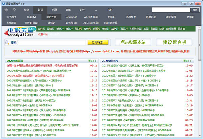Click 更多>> in 2020必看热片 panel
Viewport: 203px width, 139px height.
[x=187, y=61]
